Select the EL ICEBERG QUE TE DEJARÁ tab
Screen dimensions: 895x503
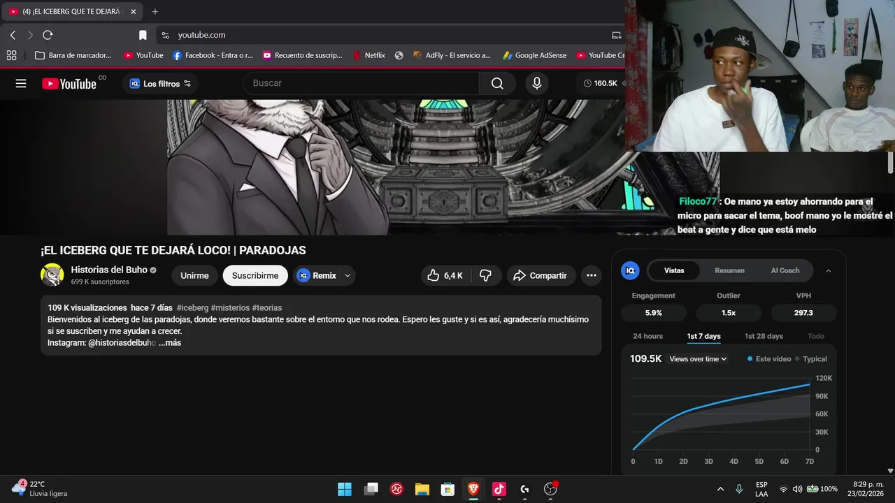73,11
